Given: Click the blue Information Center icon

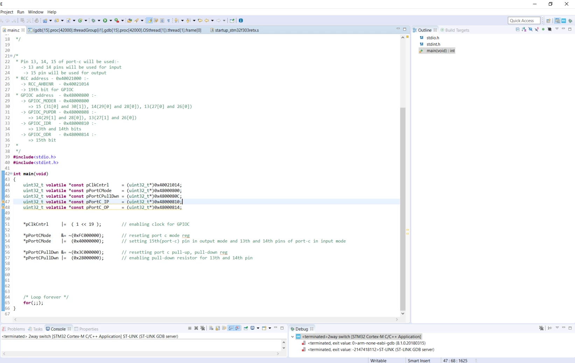Looking at the screenshot, I should pos(241,21).
